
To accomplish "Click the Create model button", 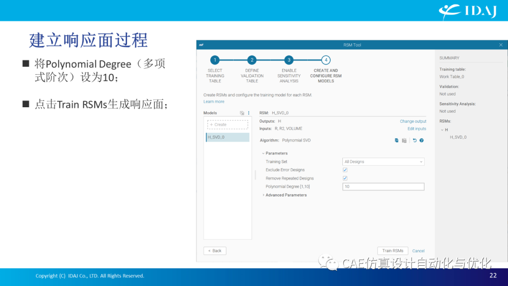I will click(x=228, y=125).
